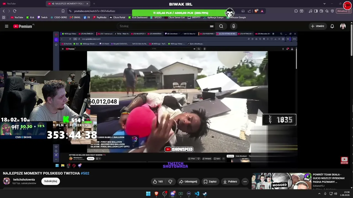The height and width of the screenshot is (198, 353).
Task: Open the account avatar menu
Action: coord(343,26)
